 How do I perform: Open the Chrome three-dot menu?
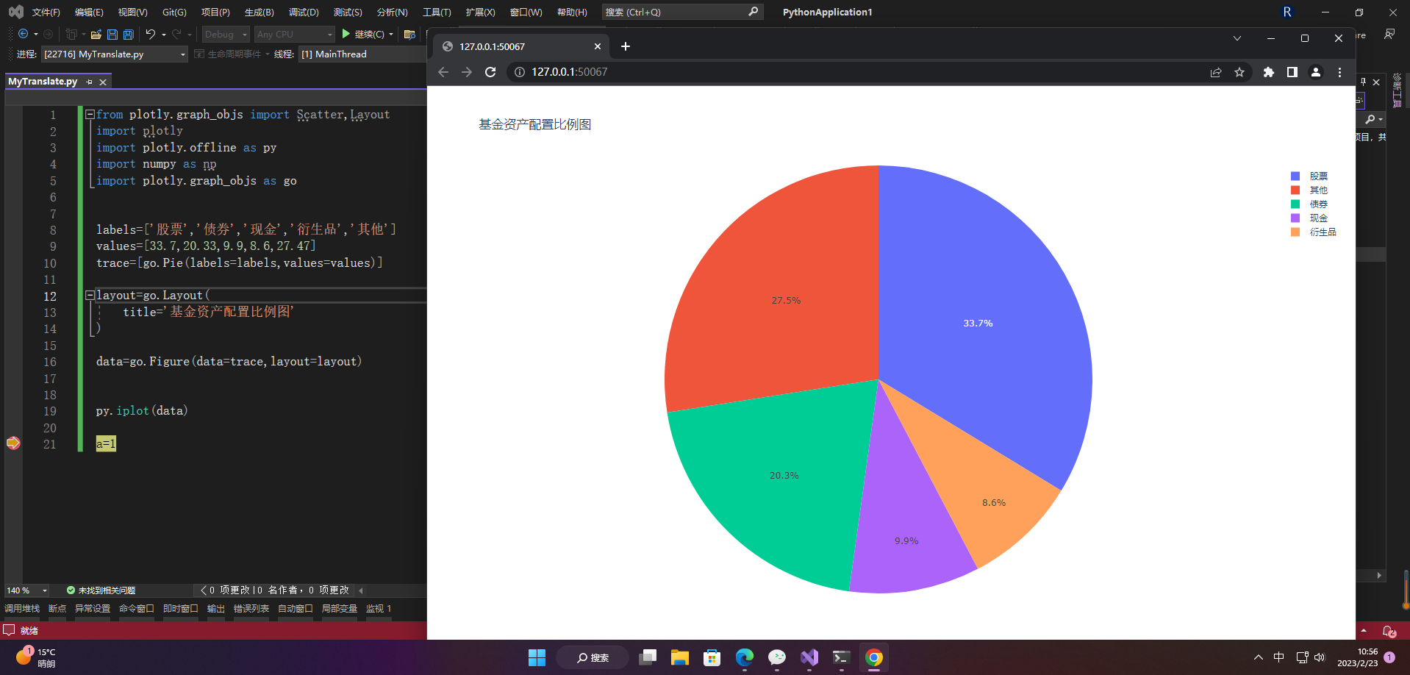coord(1339,72)
